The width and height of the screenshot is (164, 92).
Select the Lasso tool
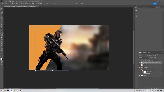2,13
